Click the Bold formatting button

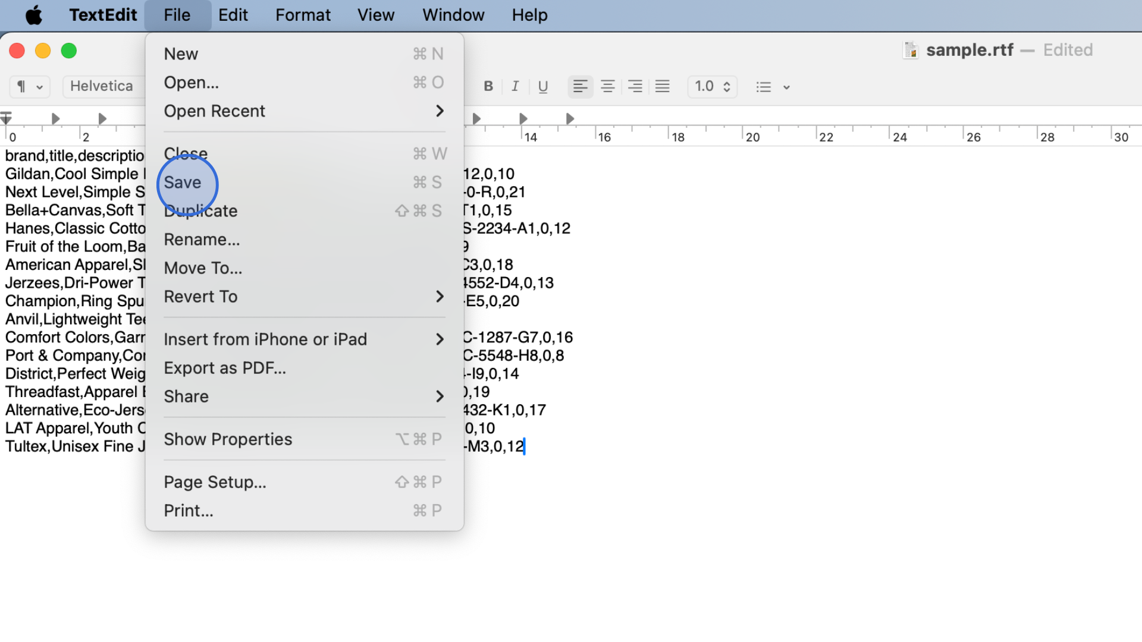pyautogui.click(x=488, y=87)
